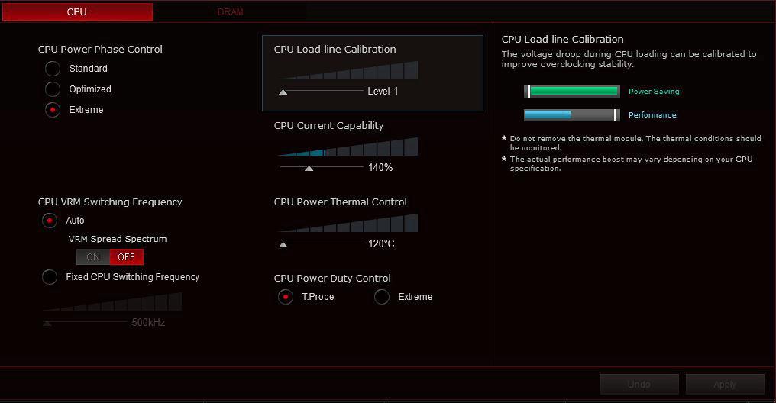Screen dimensions: 776x403
Task: Set VRM Switching Frequency to Auto
Action: click(50, 221)
